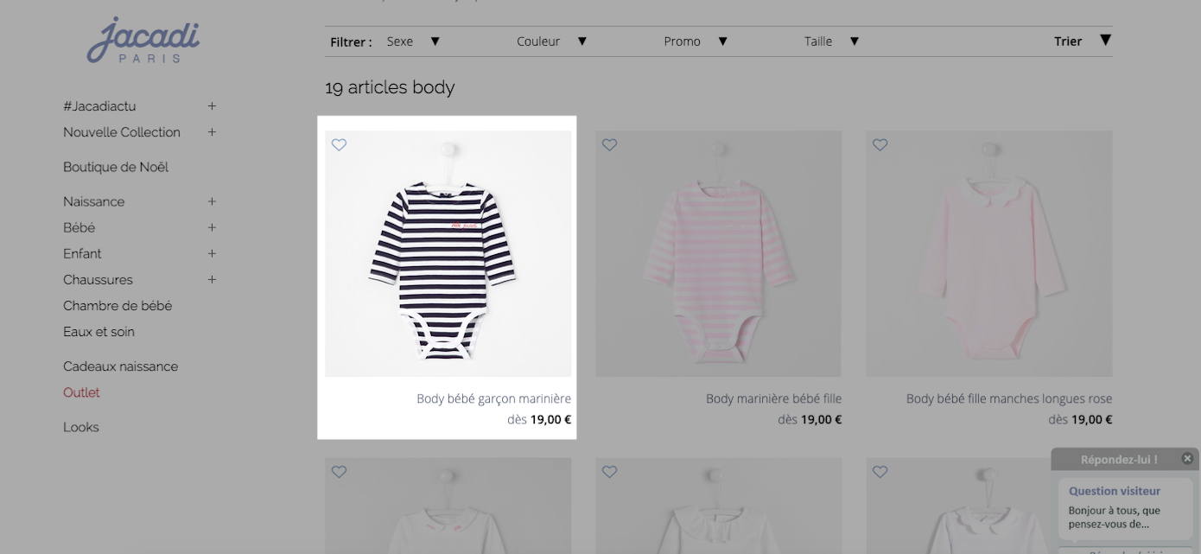Expand the Enfant category plus
1201x554 pixels.
212,253
